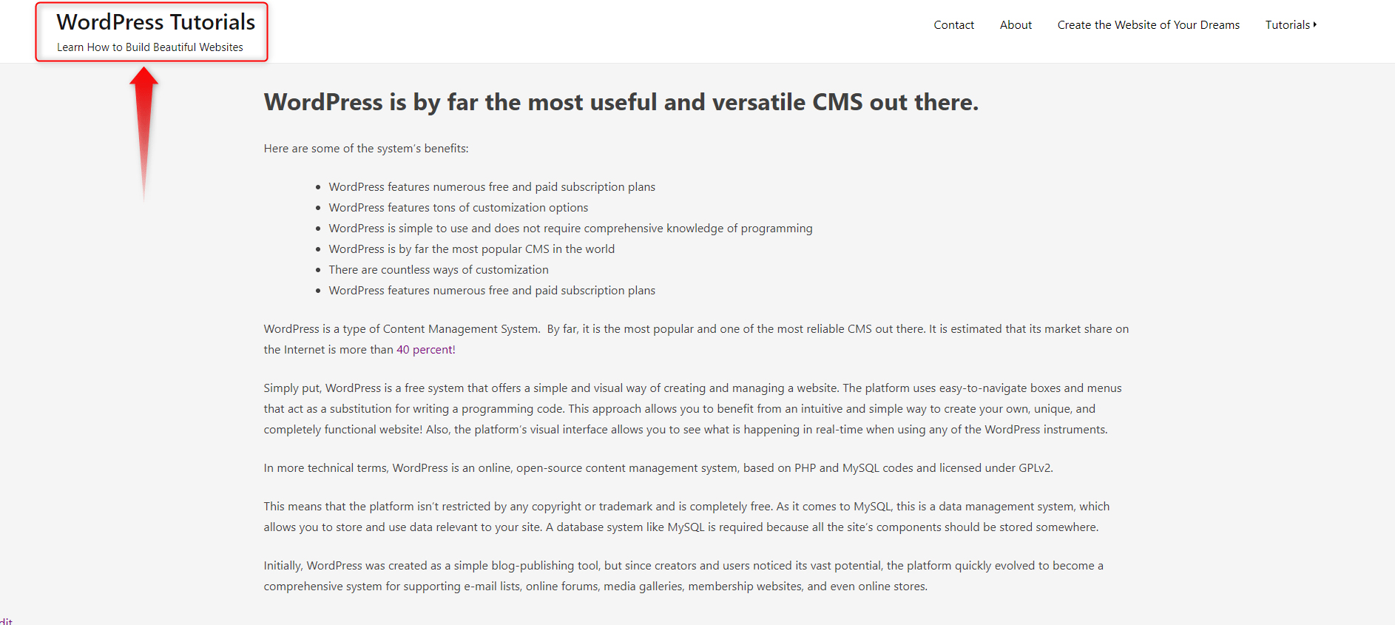Click the Learn How to Build Beautiful Websites tagline
This screenshot has height=625, width=1395.
150,47
